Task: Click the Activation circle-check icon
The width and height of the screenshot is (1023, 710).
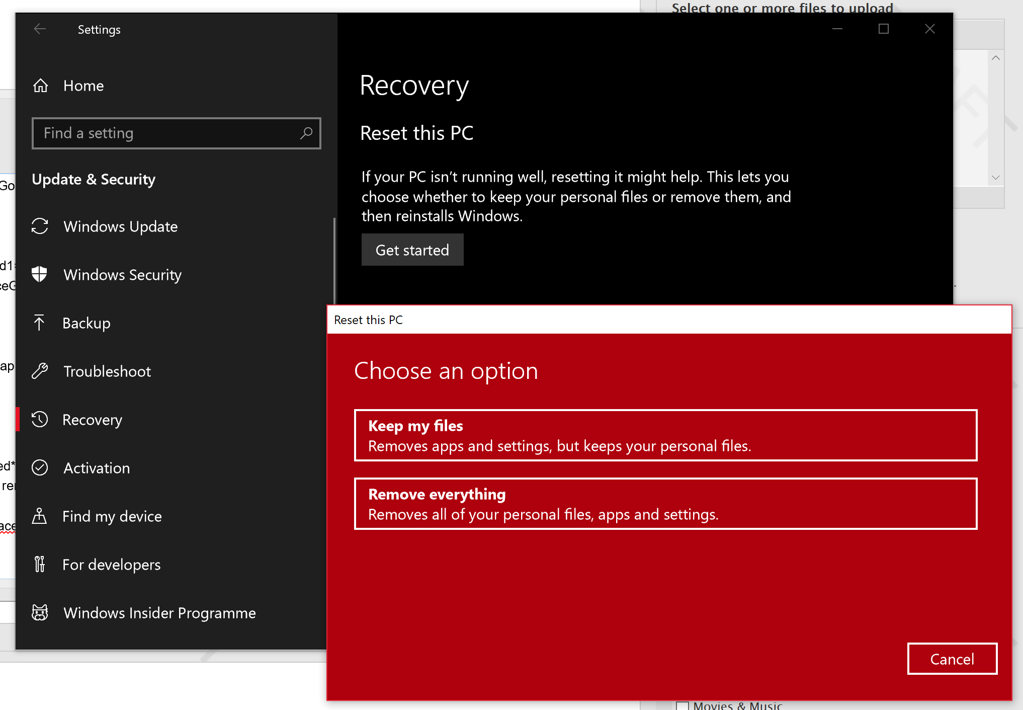Action: tap(41, 468)
